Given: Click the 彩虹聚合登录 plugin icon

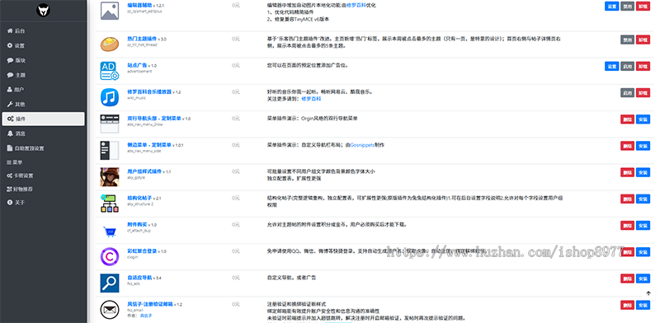Looking at the screenshot, I should pyautogui.click(x=110, y=256).
